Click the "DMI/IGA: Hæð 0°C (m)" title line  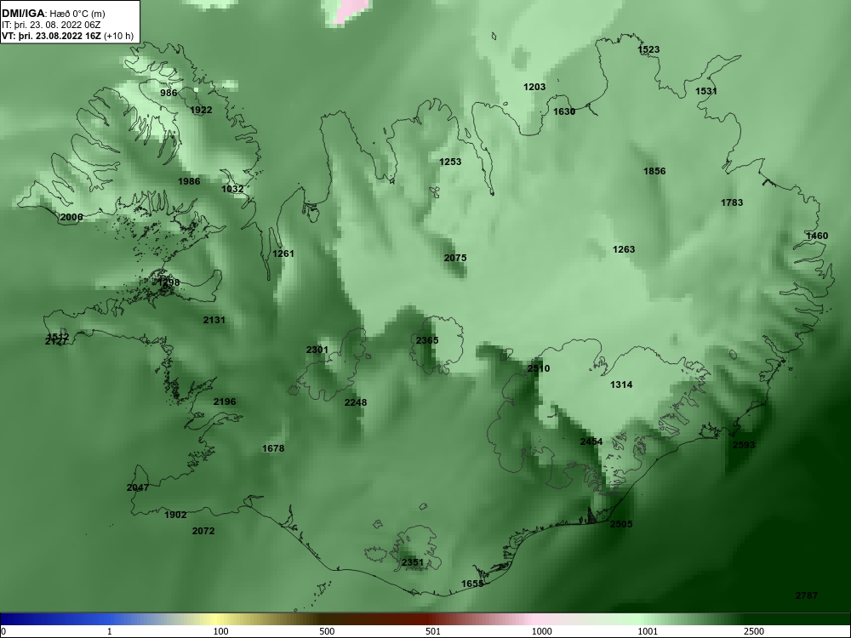click(x=54, y=14)
